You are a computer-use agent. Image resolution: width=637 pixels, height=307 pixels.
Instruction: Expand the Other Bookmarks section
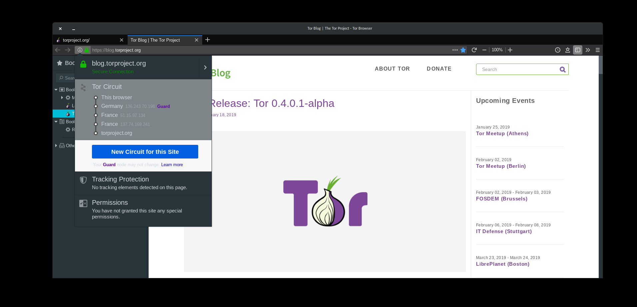click(56, 146)
